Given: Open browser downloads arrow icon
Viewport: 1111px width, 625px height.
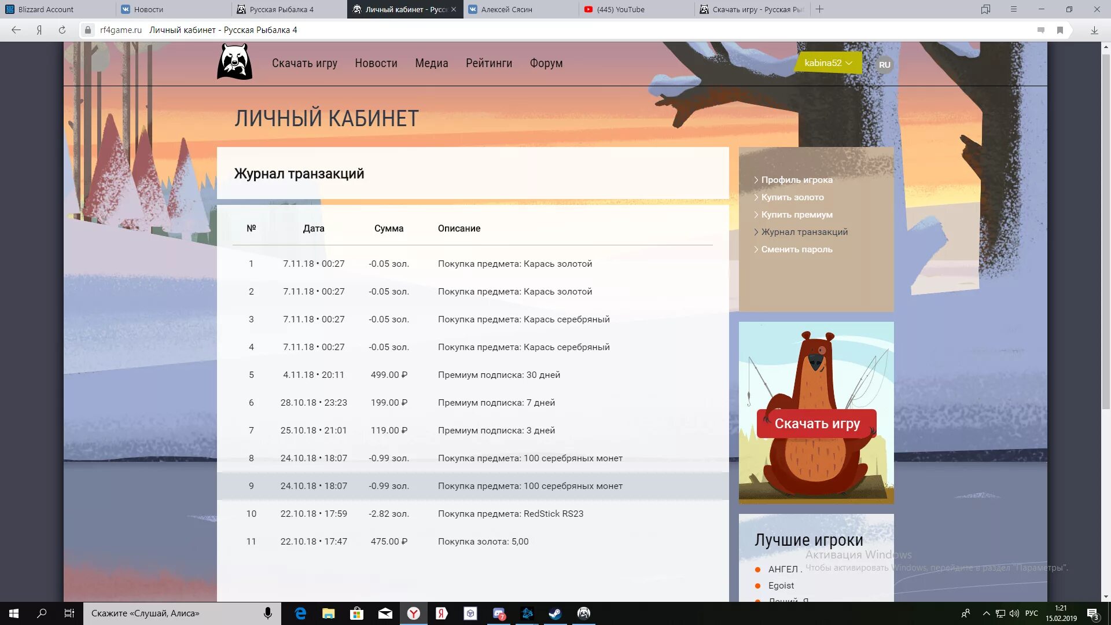Looking at the screenshot, I should 1094,30.
